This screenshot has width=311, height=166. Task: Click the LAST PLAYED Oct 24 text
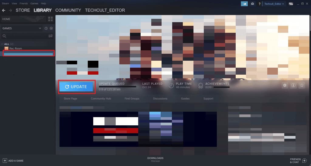152,85
